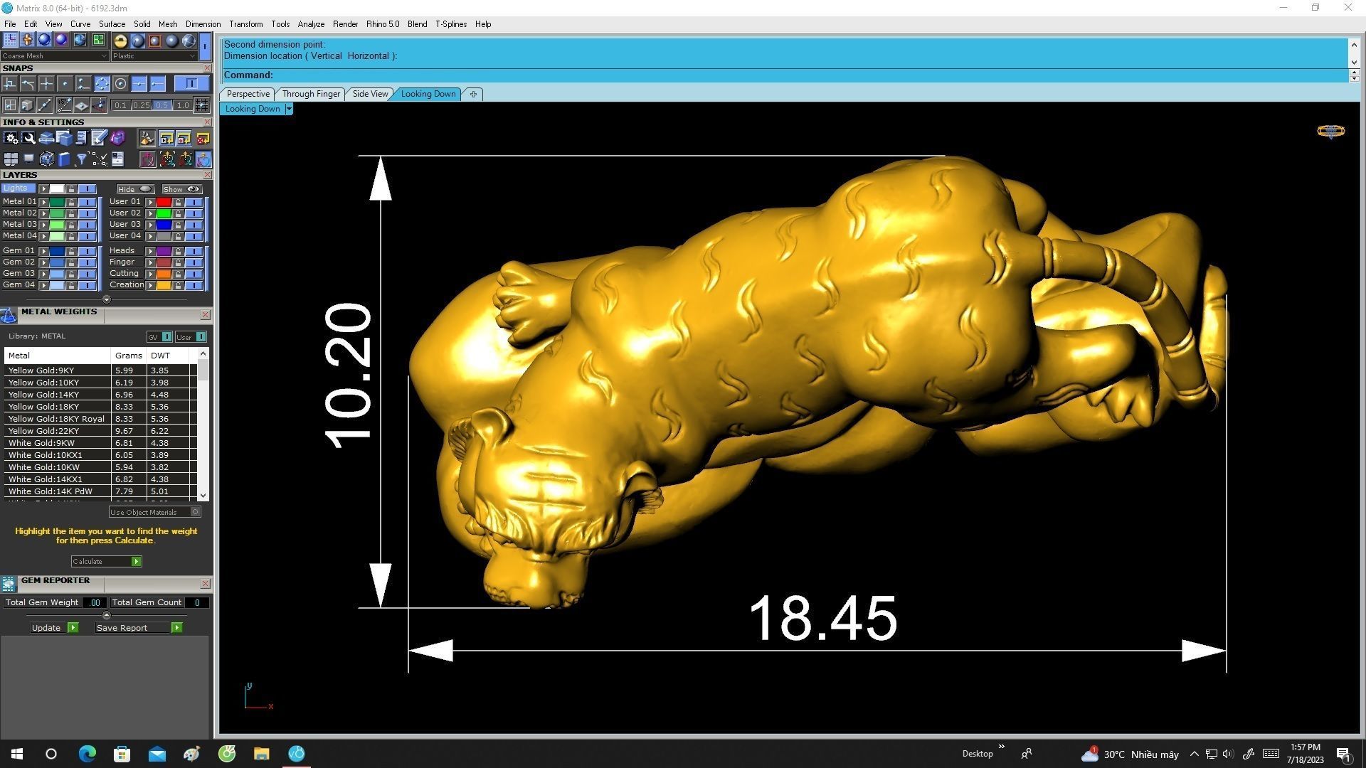The image size is (1366, 768).
Task: Open the gears settings icon in Info & Settings
Action: point(10,138)
